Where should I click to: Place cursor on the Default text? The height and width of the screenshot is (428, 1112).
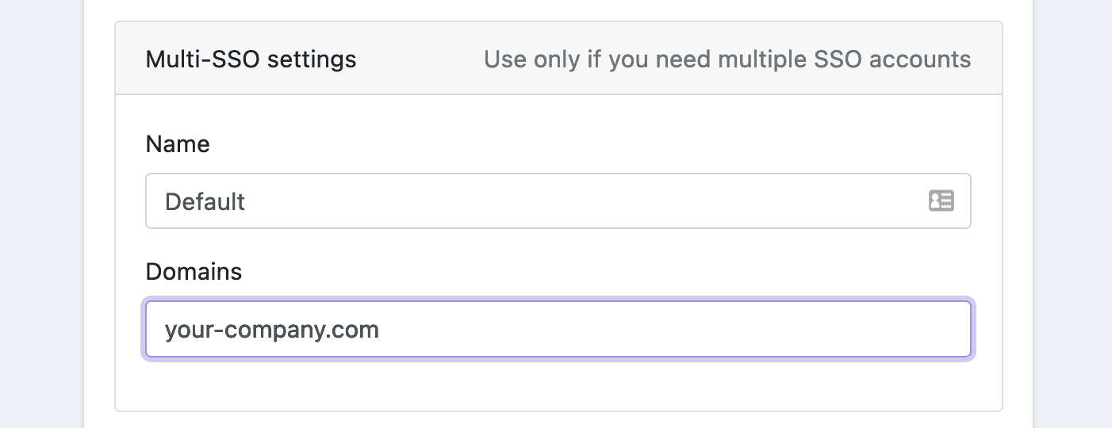point(205,202)
